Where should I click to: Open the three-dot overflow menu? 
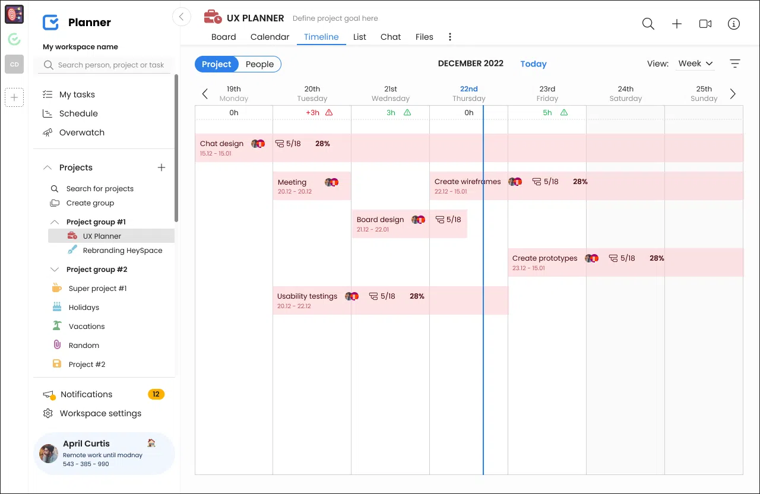point(449,37)
